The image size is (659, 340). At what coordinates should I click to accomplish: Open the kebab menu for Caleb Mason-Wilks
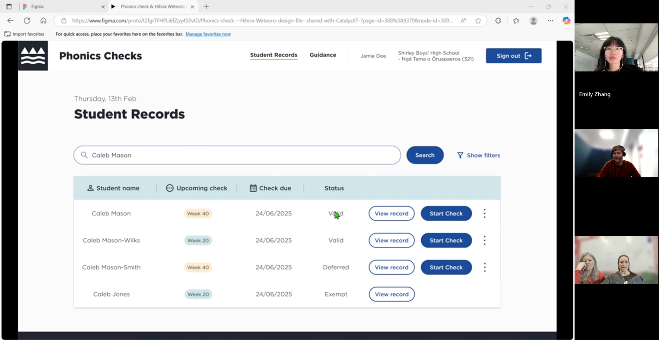click(x=485, y=241)
